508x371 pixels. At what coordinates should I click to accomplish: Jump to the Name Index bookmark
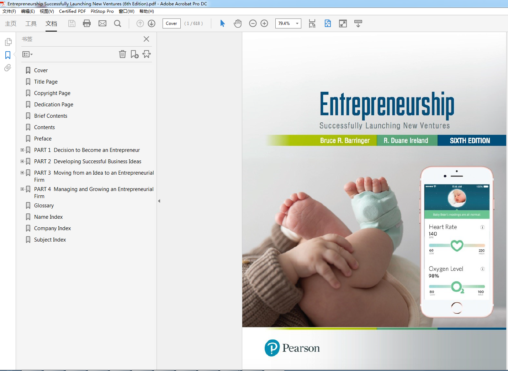pos(48,217)
